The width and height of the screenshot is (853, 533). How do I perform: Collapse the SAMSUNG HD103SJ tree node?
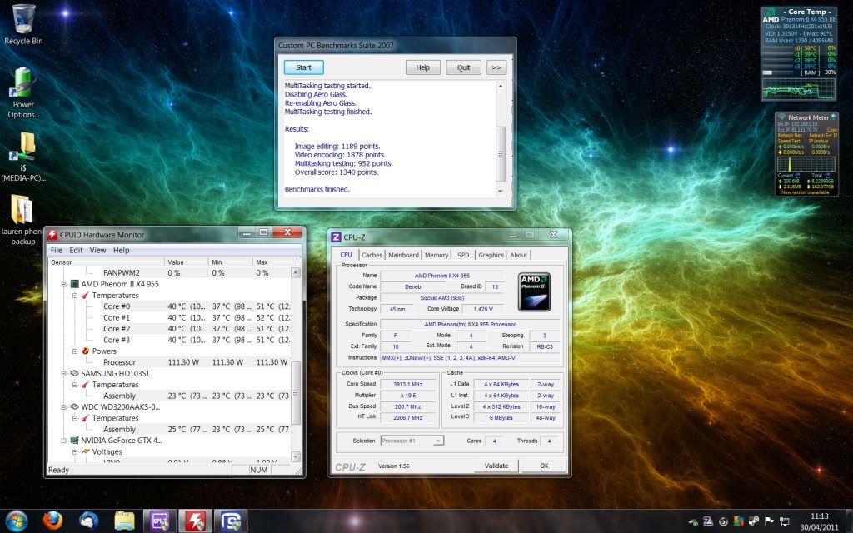coord(64,374)
